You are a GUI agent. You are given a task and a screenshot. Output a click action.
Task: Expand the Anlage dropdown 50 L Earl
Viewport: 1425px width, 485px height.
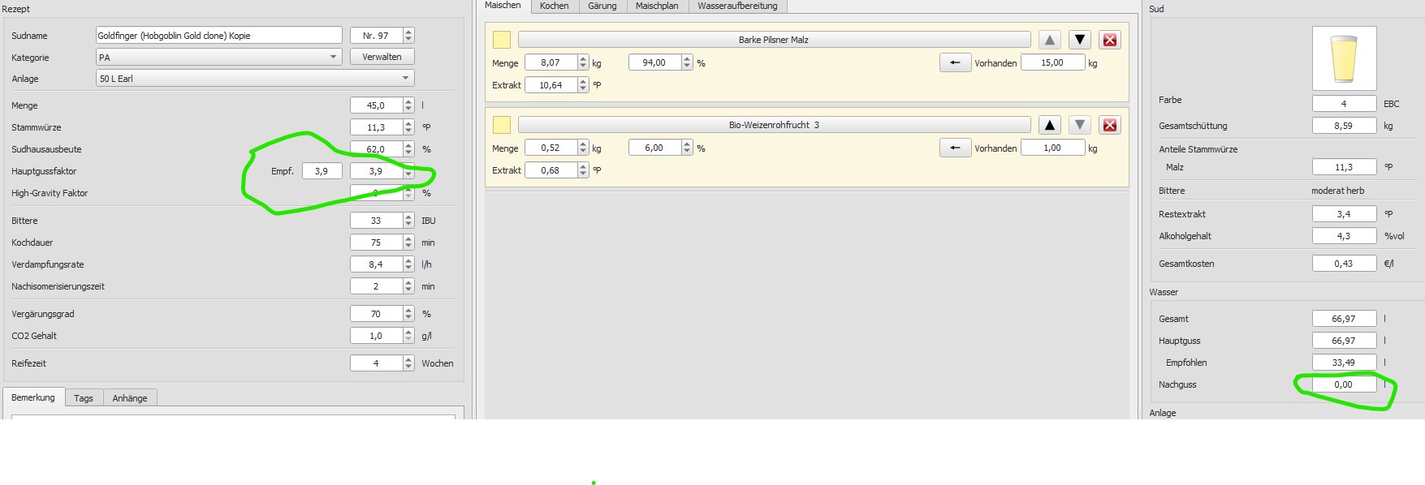254,79
